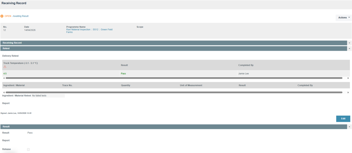This screenshot has height=153, width=352.
Task: Click the Ingredient / Material Retest label
Action: pos(17,96)
